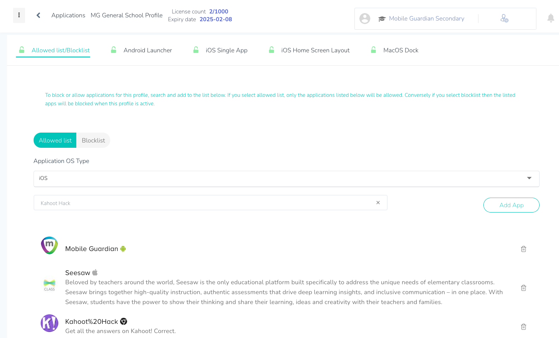Select the Allowed list toggle option

pyautogui.click(x=55, y=140)
